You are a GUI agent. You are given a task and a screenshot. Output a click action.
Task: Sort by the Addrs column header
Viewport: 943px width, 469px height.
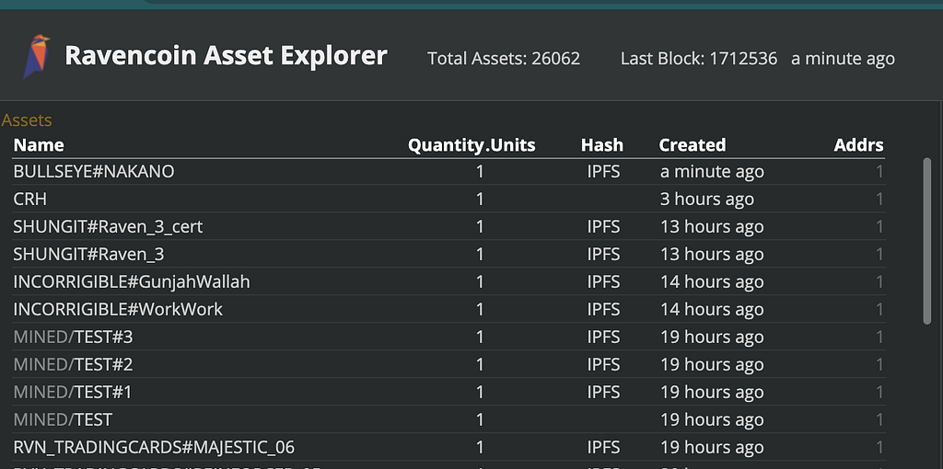(x=859, y=144)
